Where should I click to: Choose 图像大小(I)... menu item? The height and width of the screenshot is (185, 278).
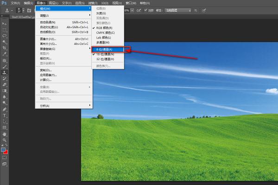click(x=63, y=39)
